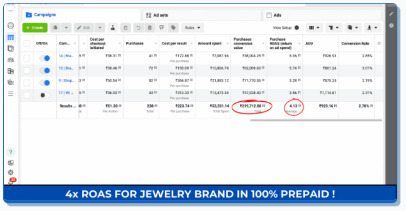Expand the dropdown beside Edit
The height and width of the screenshot is (211, 406).
100,28
